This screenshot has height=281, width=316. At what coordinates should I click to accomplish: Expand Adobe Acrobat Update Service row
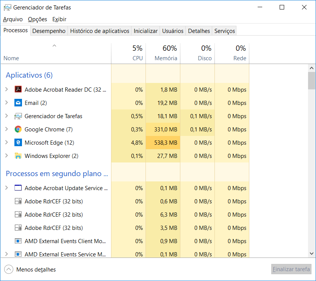pos(6,188)
